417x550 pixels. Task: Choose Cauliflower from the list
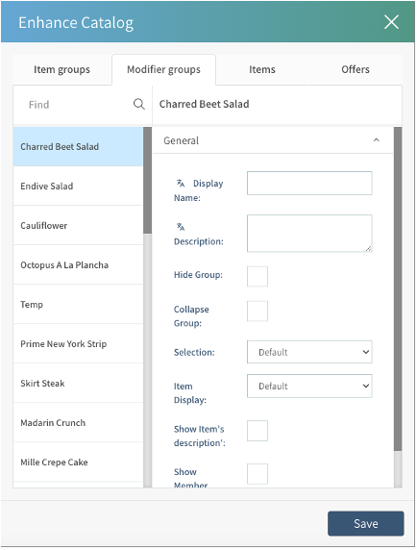(78, 226)
